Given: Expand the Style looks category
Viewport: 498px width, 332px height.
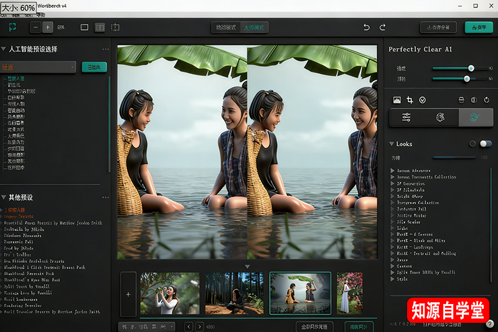Looking at the screenshot, I should tap(392, 278).
